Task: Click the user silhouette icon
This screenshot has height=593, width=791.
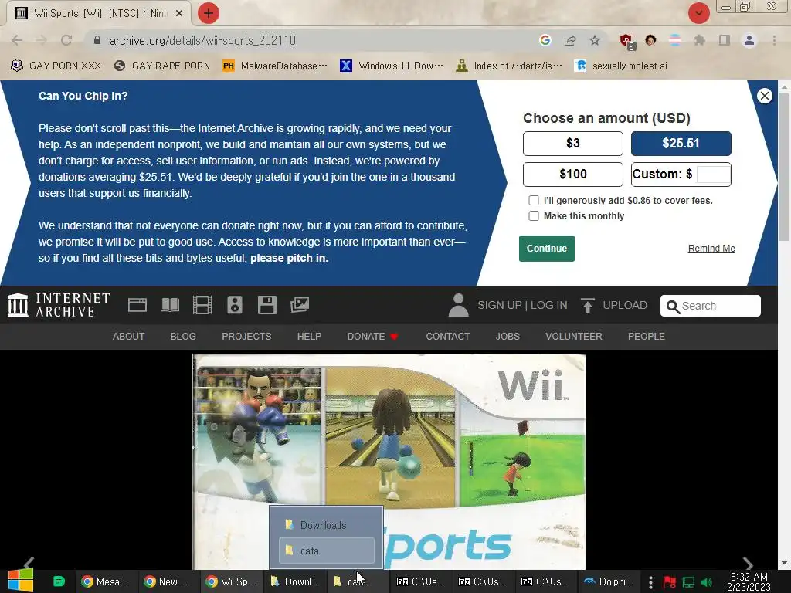Action: tap(458, 305)
